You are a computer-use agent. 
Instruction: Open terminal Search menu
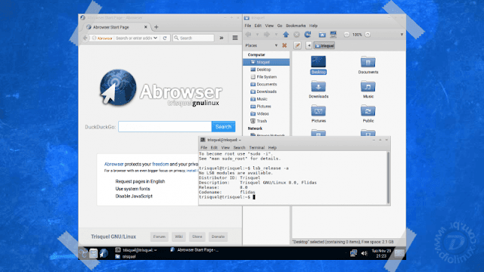239,148
